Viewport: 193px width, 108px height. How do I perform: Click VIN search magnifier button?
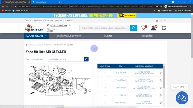pyautogui.click(x=86, y=59)
